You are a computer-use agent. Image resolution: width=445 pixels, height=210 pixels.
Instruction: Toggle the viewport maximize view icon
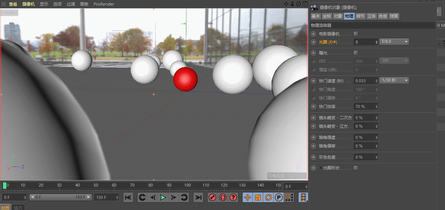(305, 4)
